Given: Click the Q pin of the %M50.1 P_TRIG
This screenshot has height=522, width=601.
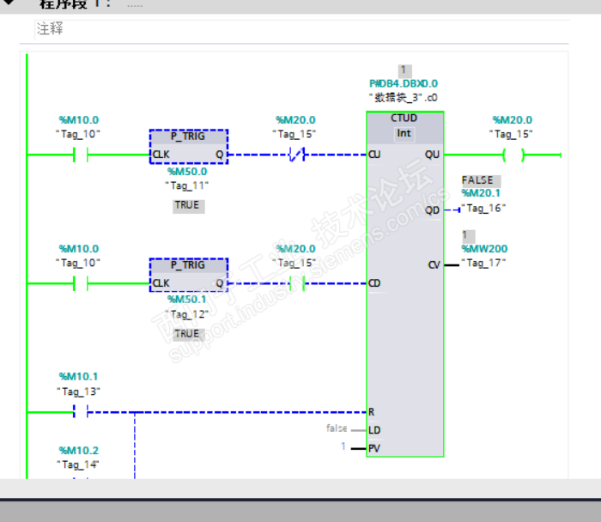Looking at the screenshot, I should [x=219, y=283].
